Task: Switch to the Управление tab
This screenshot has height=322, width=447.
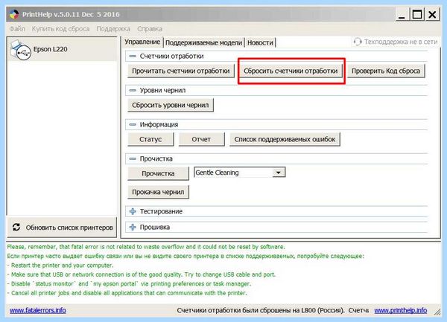Action: (142, 42)
